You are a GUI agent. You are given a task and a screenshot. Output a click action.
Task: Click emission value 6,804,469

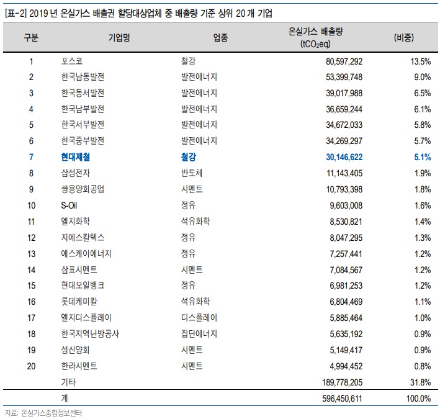(346, 302)
